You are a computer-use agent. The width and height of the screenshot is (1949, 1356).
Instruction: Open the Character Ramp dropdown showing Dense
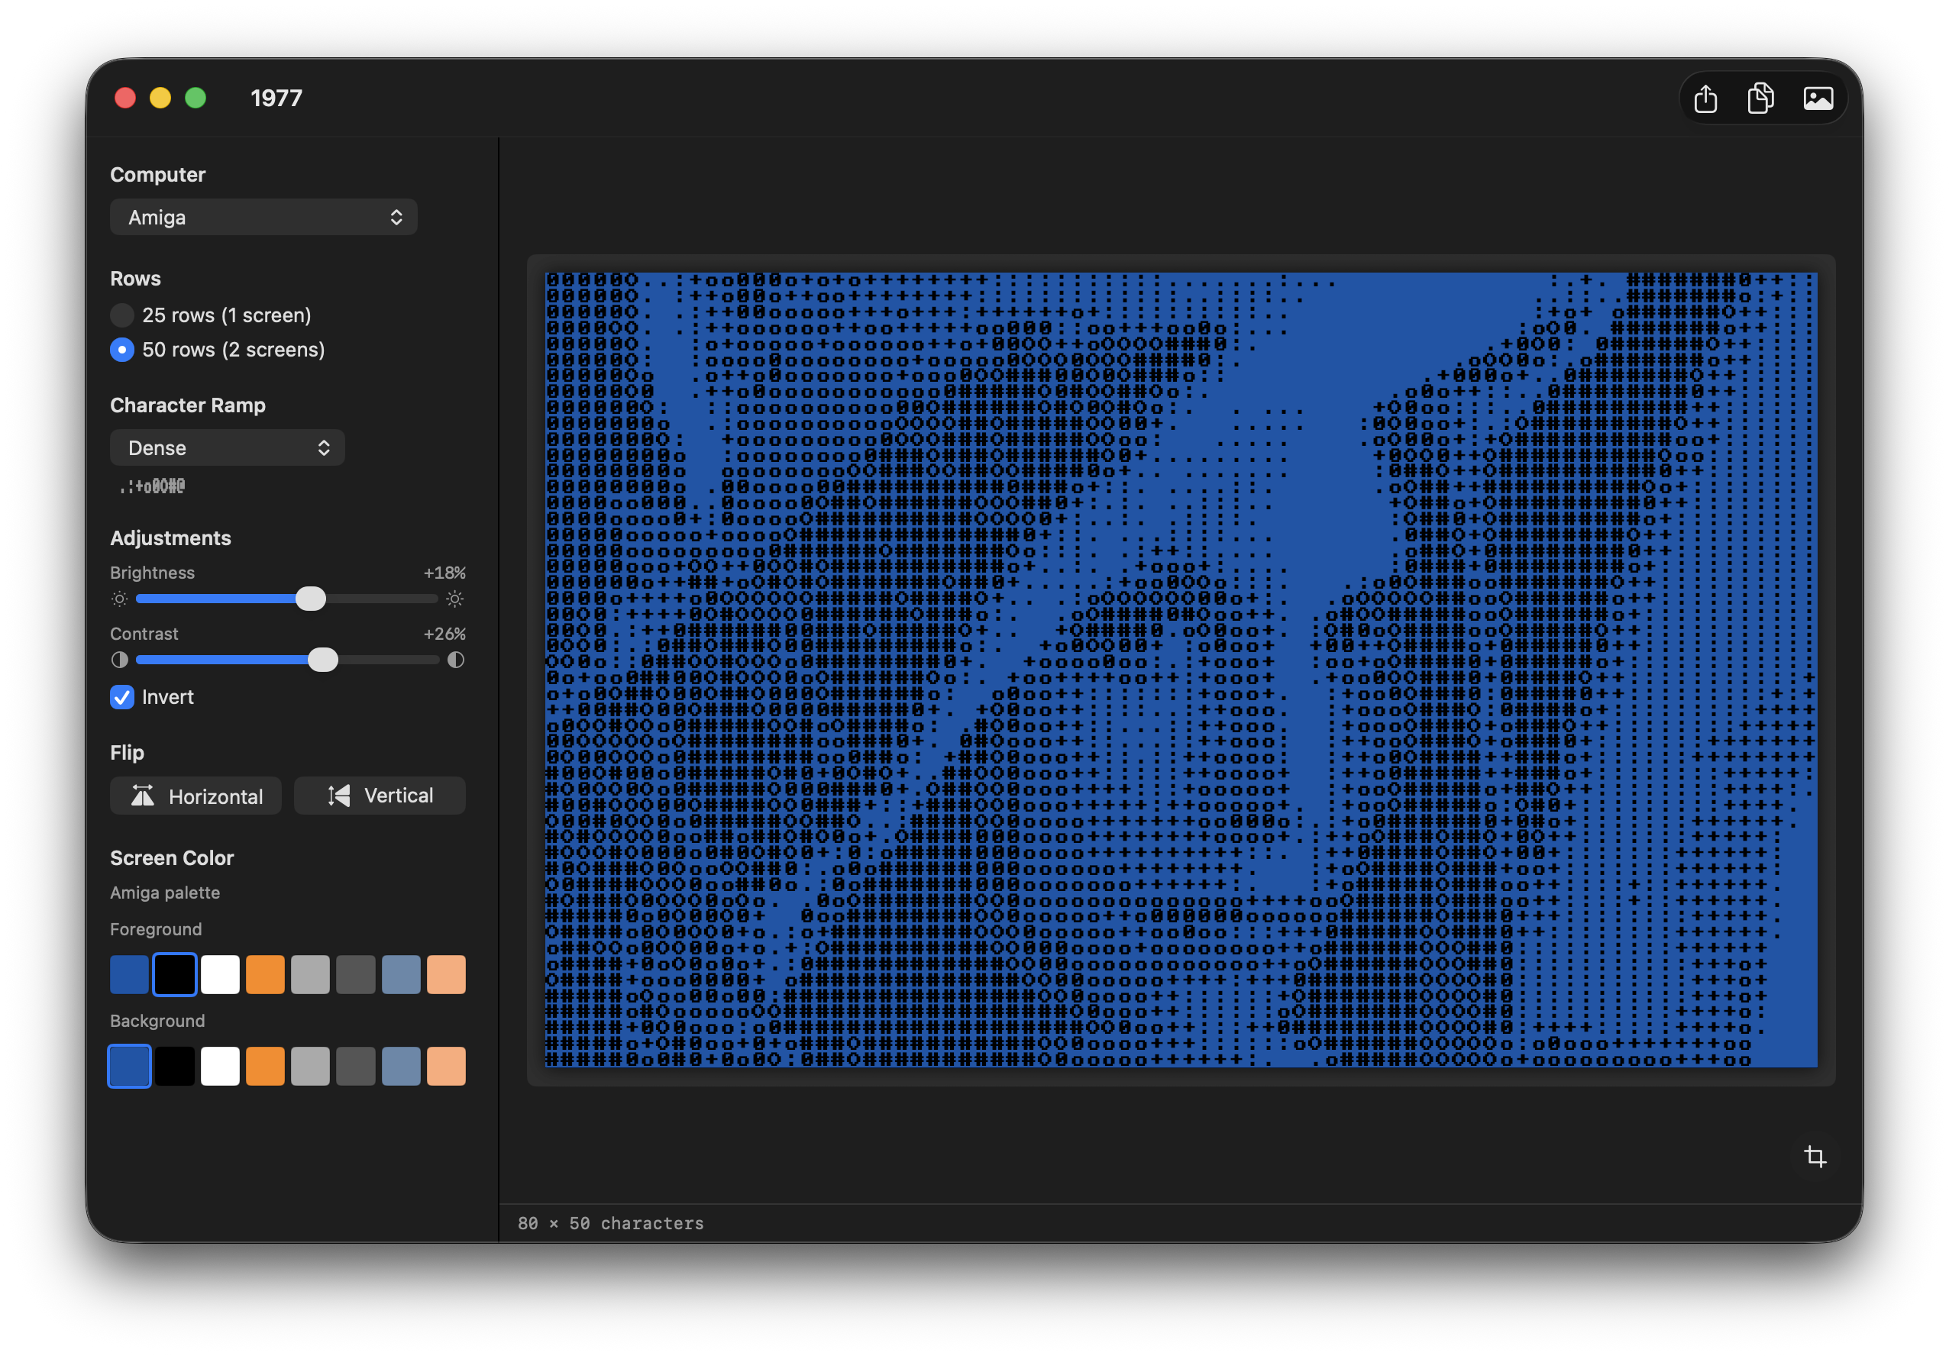click(228, 447)
